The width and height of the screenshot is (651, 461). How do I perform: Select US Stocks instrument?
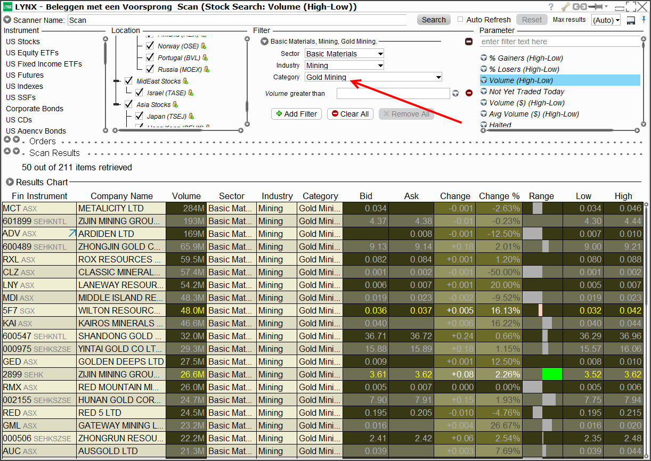[23, 42]
